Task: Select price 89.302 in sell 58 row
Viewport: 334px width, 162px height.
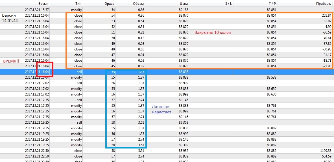Action: [x=184, y=123]
